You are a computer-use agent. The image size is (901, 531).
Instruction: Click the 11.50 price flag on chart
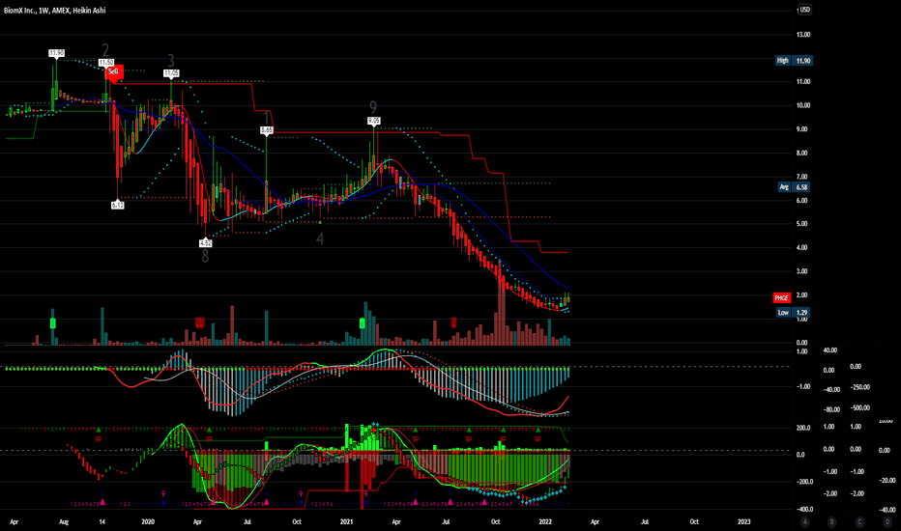coord(106,62)
